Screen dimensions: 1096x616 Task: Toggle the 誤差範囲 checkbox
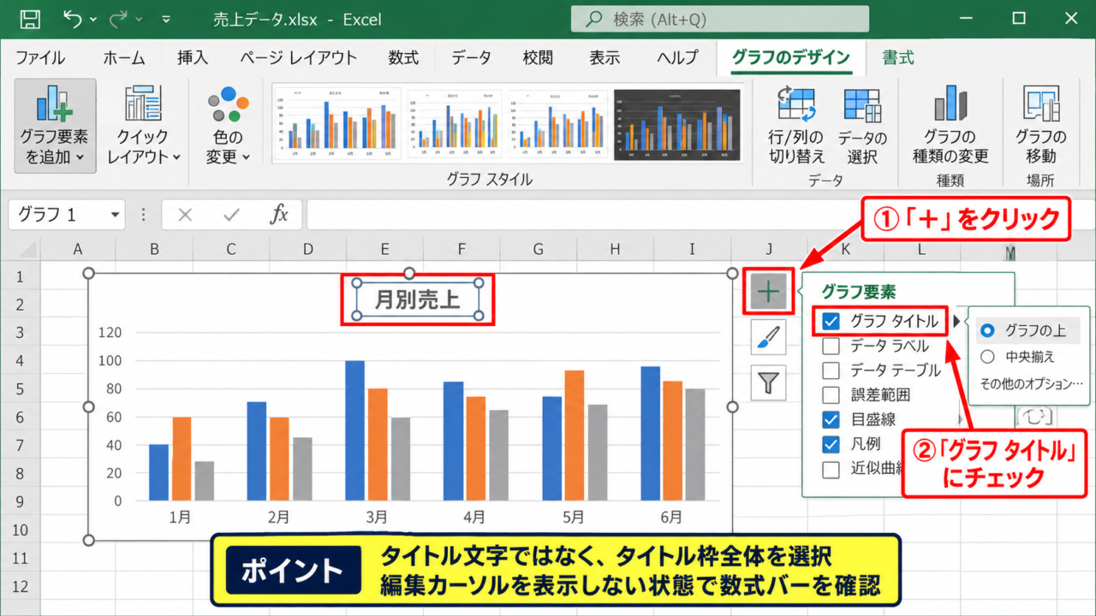tap(831, 395)
